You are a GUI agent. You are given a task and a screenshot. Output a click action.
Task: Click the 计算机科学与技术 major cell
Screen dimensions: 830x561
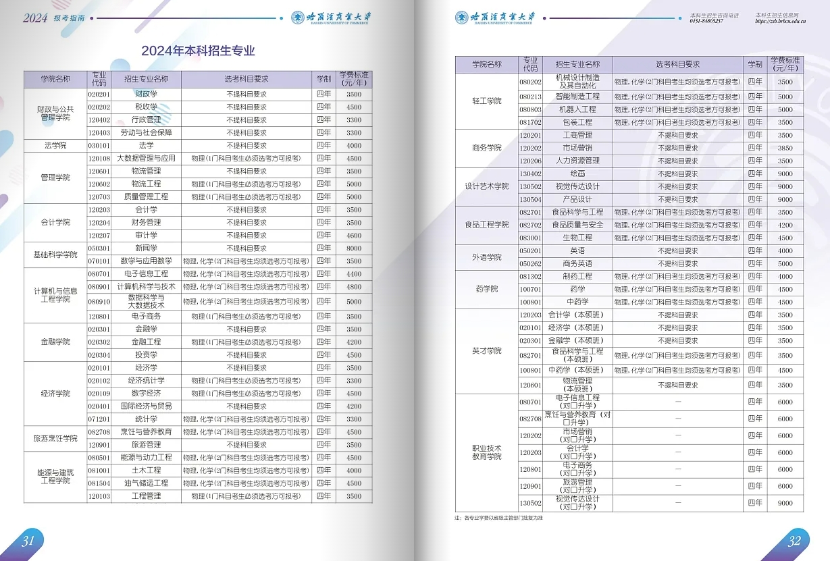tap(146, 287)
